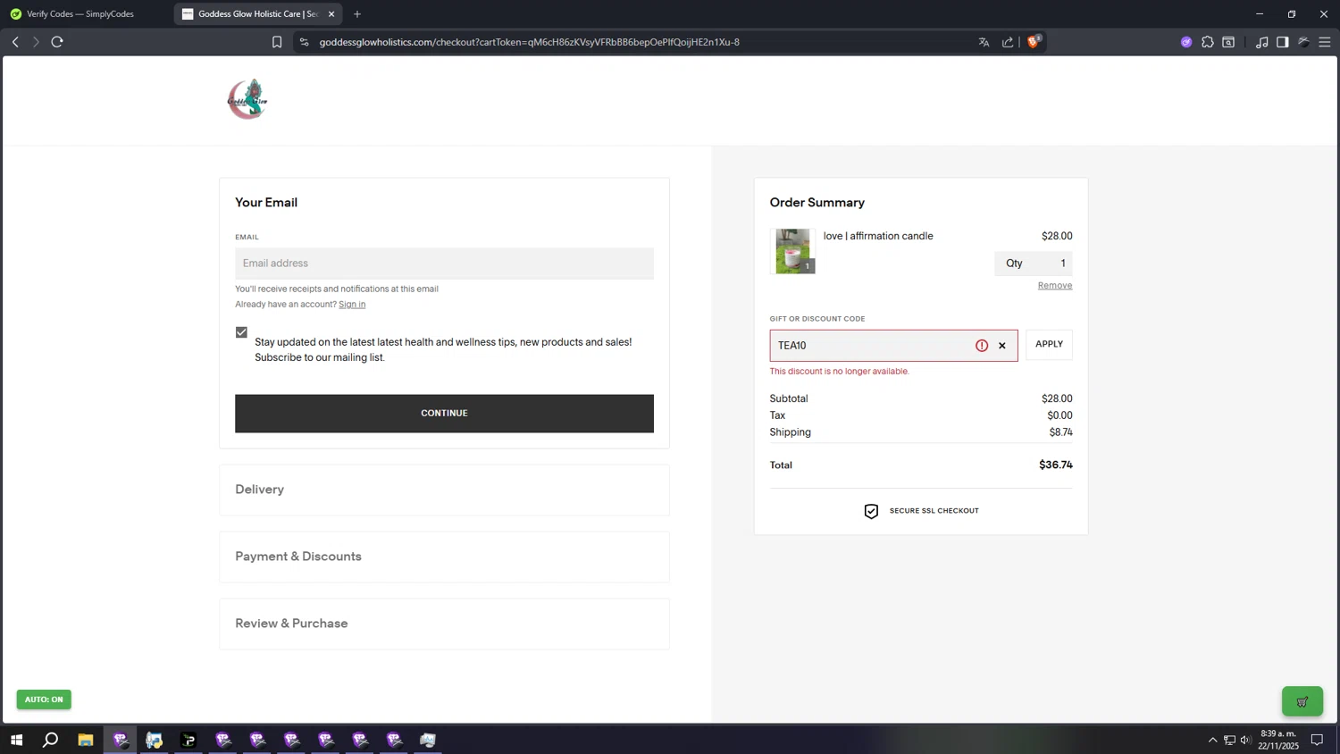Open the green cart floating button
Screen dimensions: 1340x754
click(1302, 701)
